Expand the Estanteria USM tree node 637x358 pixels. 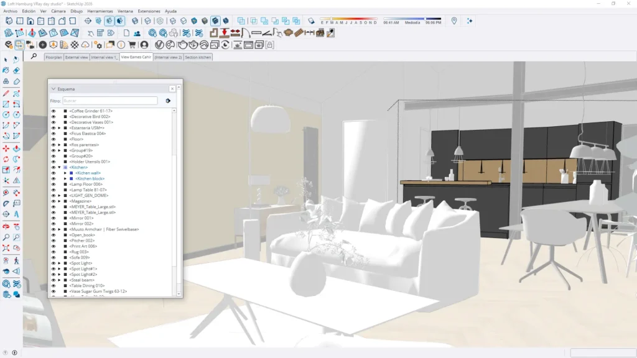point(59,128)
